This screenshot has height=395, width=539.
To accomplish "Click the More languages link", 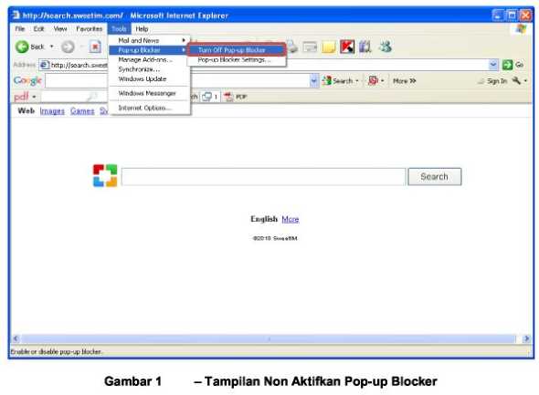I will pyautogui.click(x=291, y=219).
